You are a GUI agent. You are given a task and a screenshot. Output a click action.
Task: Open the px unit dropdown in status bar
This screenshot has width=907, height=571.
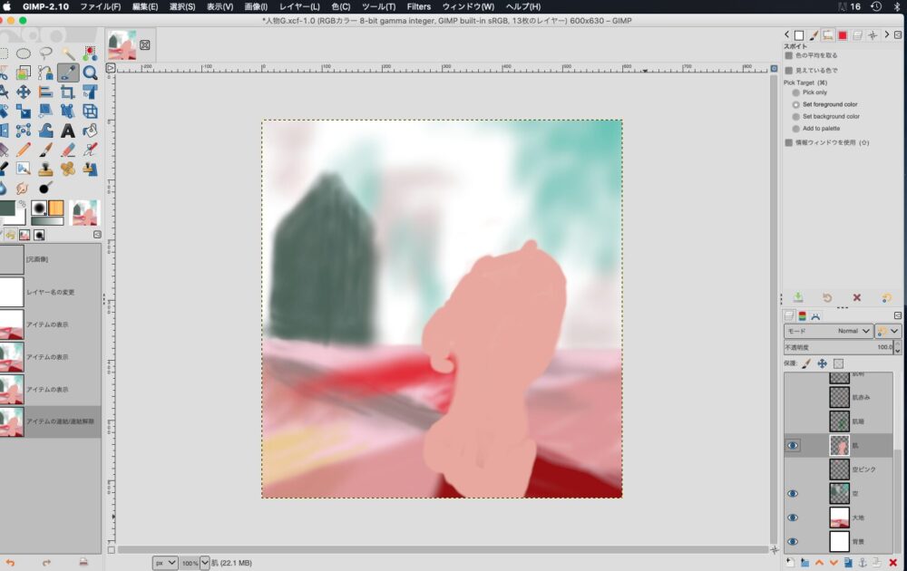(x=165, y=563)
